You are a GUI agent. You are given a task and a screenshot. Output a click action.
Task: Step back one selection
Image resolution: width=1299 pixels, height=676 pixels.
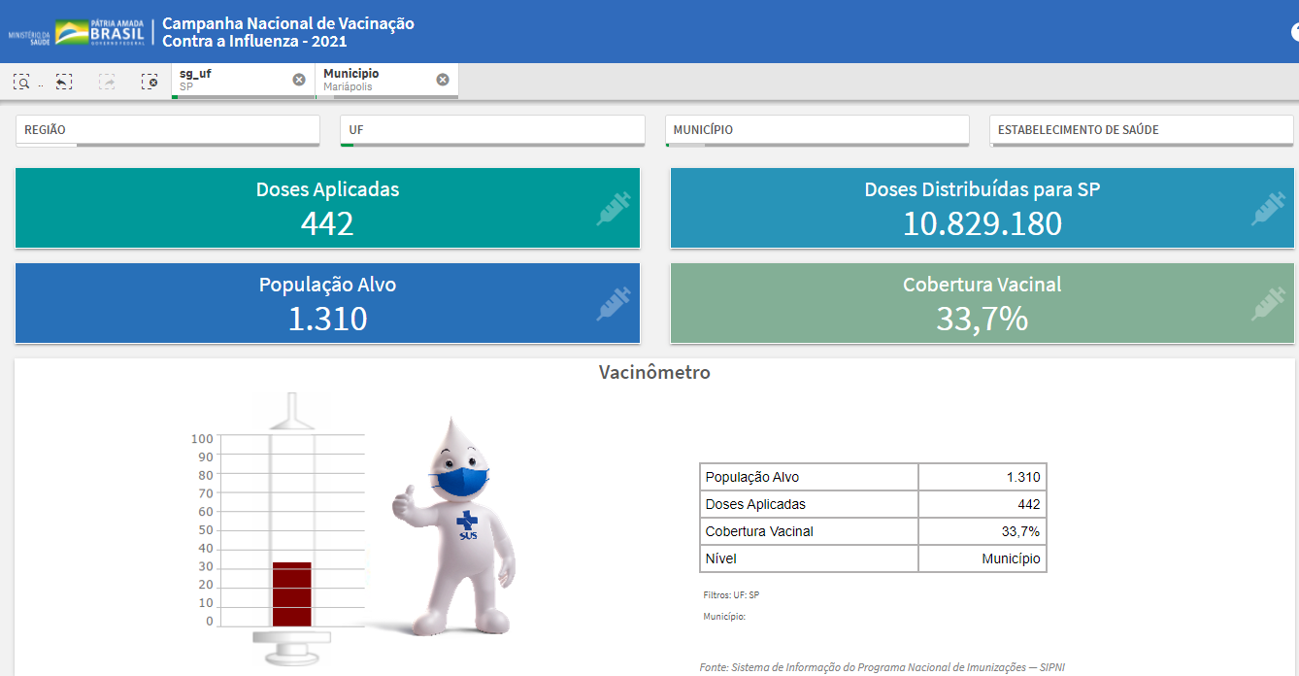pos(63,82)
